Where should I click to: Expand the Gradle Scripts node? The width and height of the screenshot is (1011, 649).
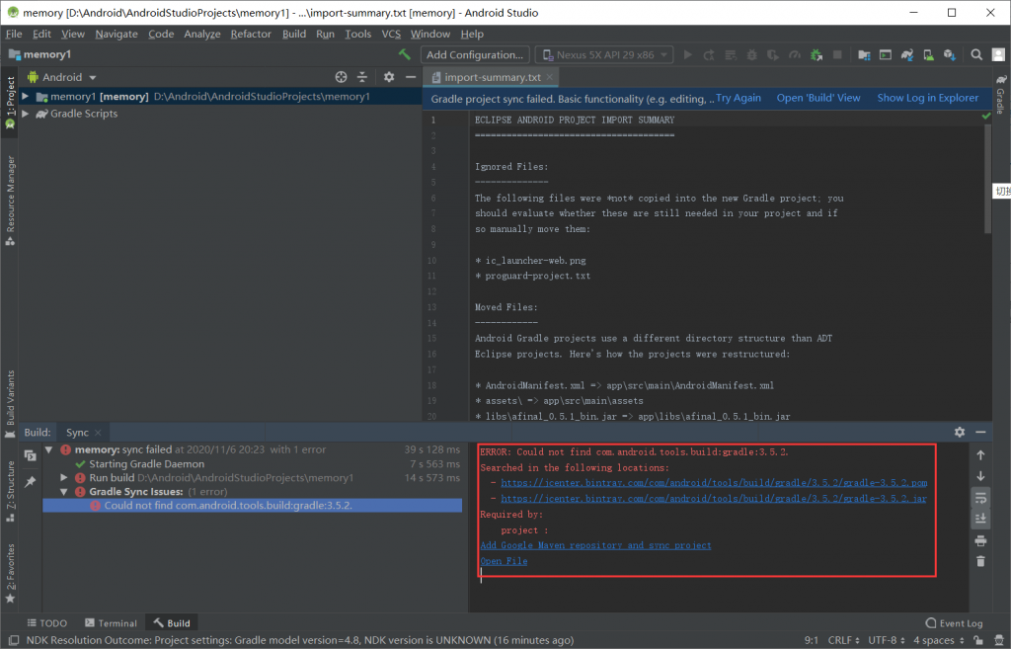tap(25, 114)
